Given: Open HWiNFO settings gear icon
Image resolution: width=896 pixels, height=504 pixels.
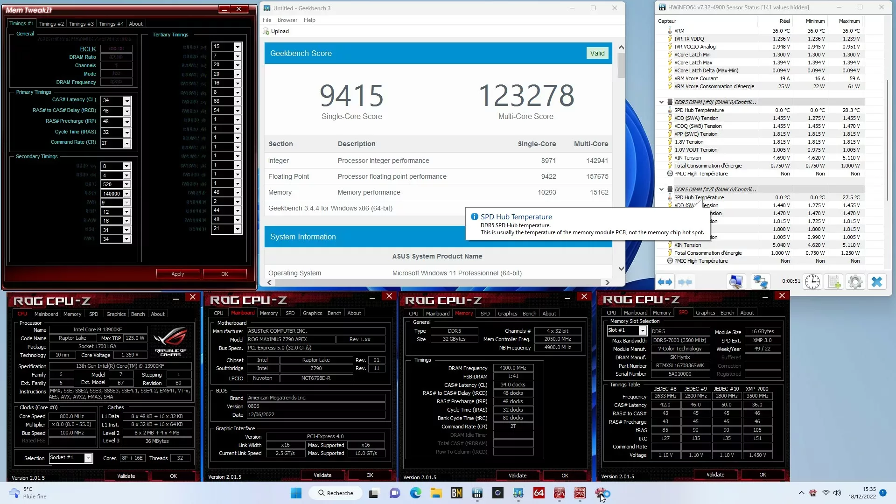Looking at the screenshot, I should coord(855,282).
